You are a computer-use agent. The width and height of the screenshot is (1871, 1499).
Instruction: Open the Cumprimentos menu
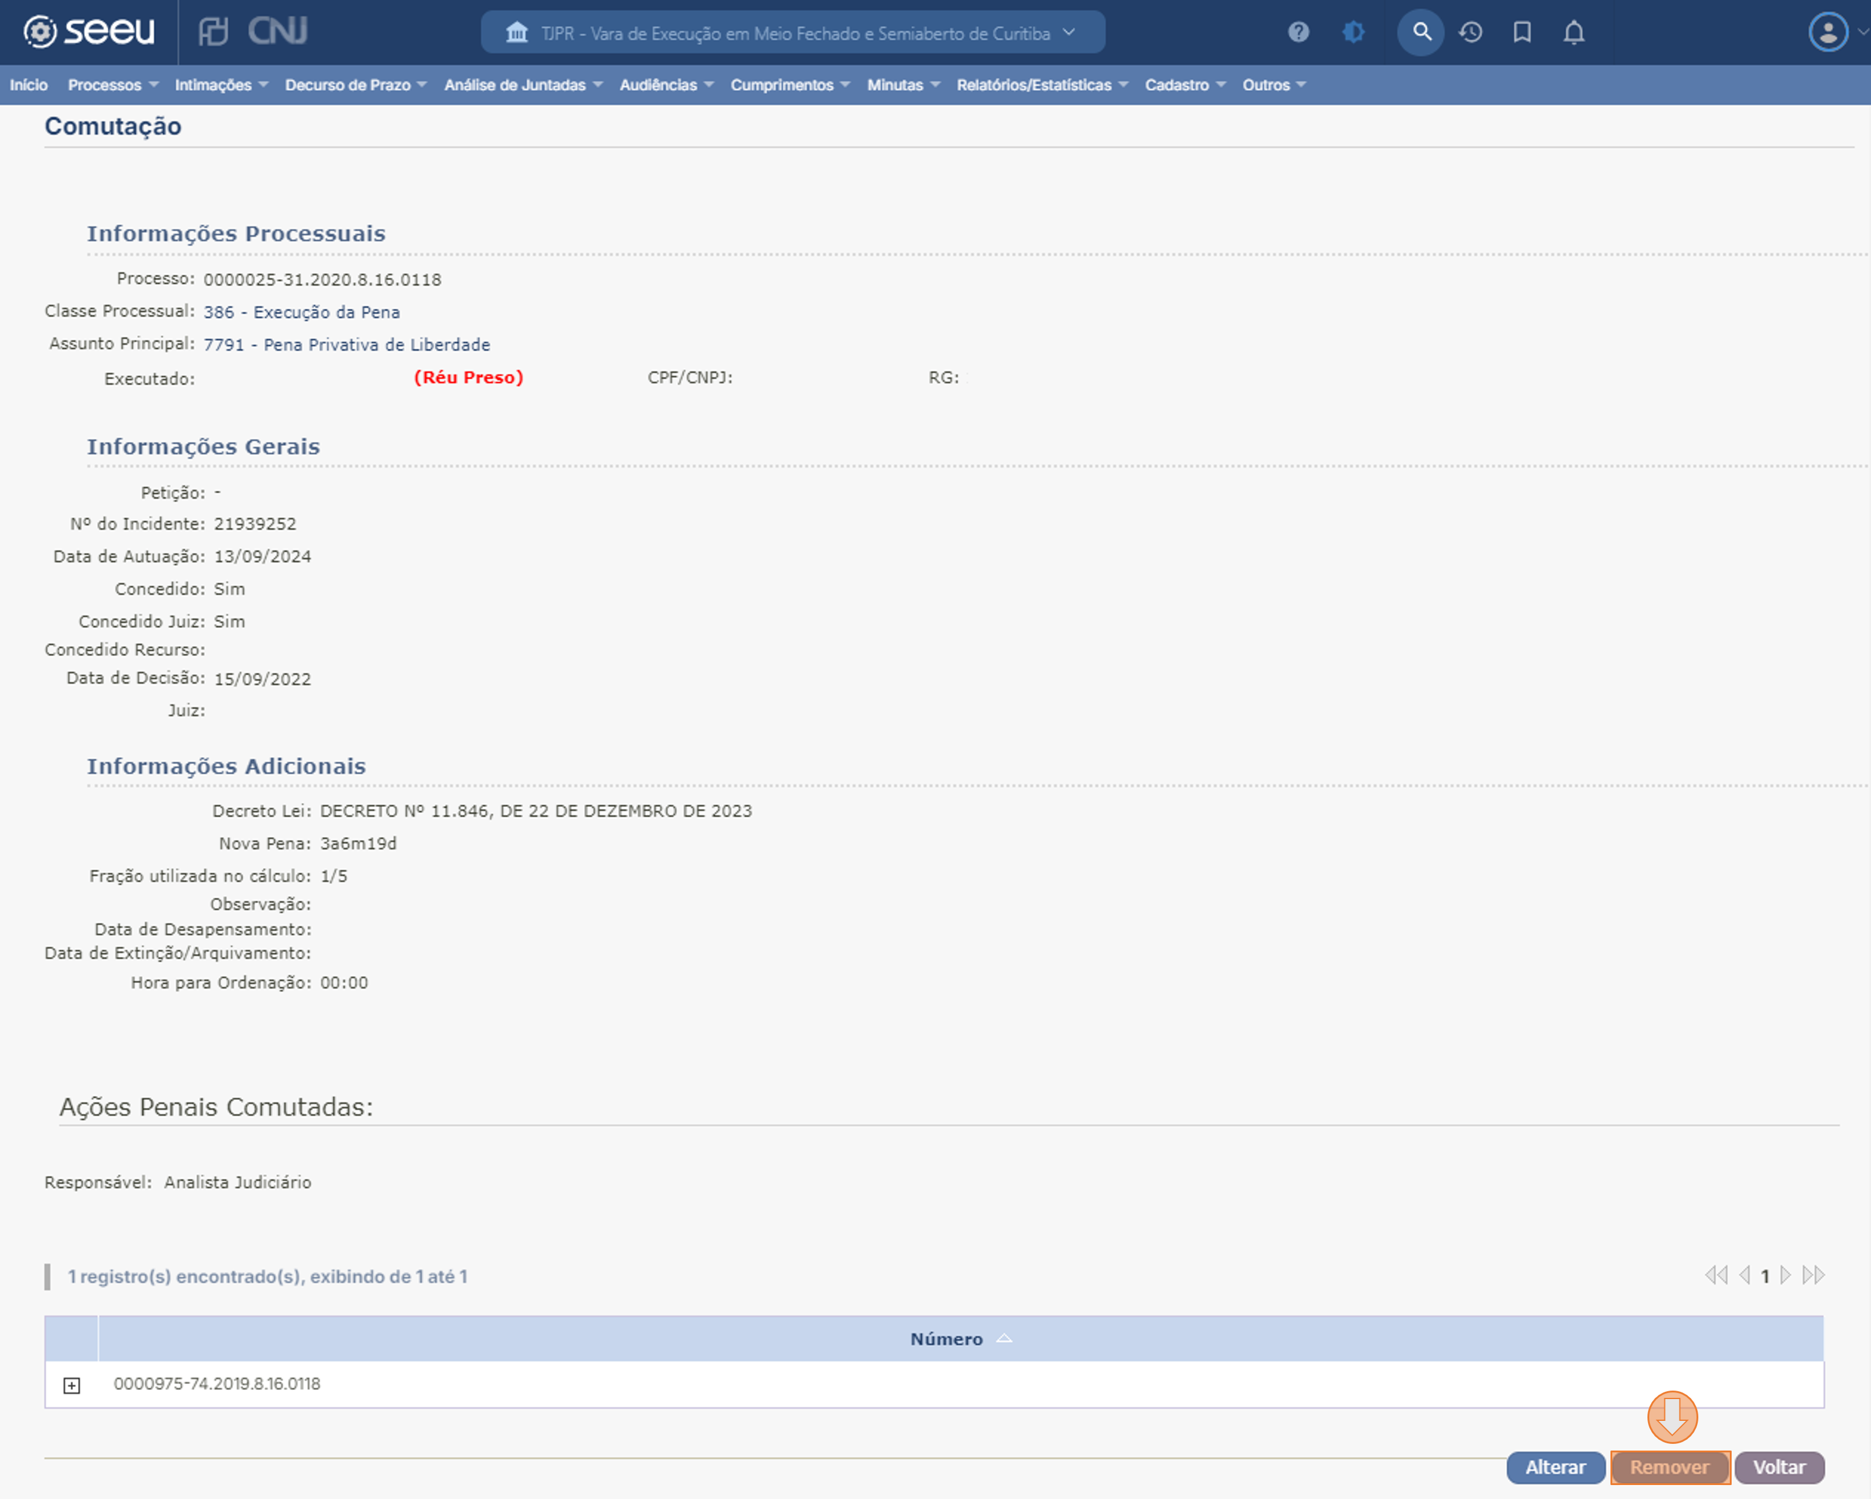tap(789, 85)
